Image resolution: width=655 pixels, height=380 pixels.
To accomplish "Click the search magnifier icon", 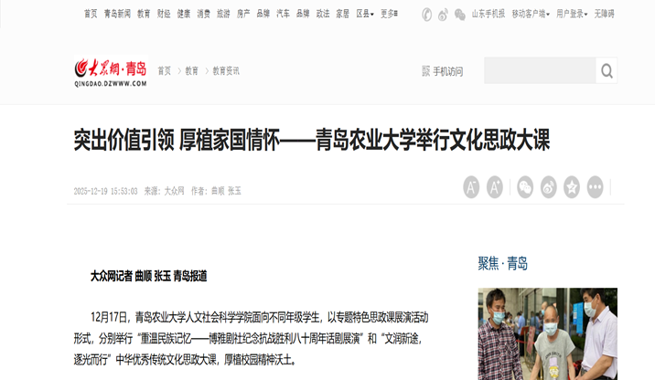I will tap(607, 71).
